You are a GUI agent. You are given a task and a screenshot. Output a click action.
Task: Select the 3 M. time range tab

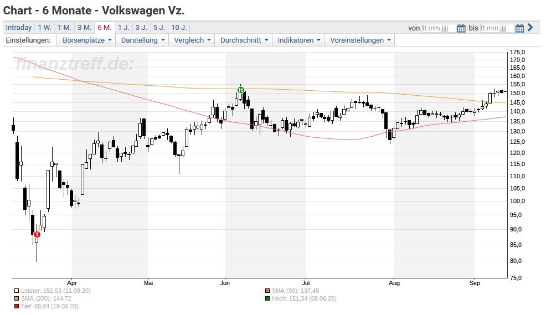click(x=84, y=28)
